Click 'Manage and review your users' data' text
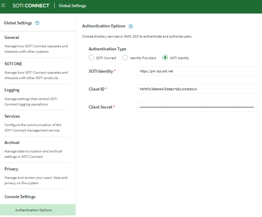 (x=36, y=180)
